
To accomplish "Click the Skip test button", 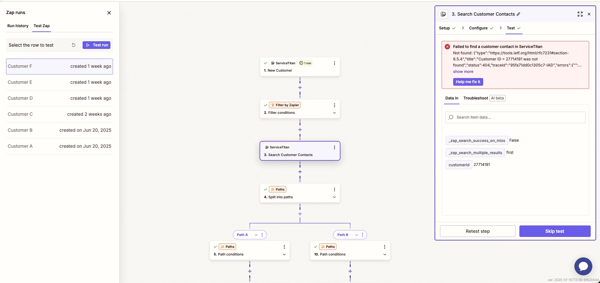I will pos(555,231).
